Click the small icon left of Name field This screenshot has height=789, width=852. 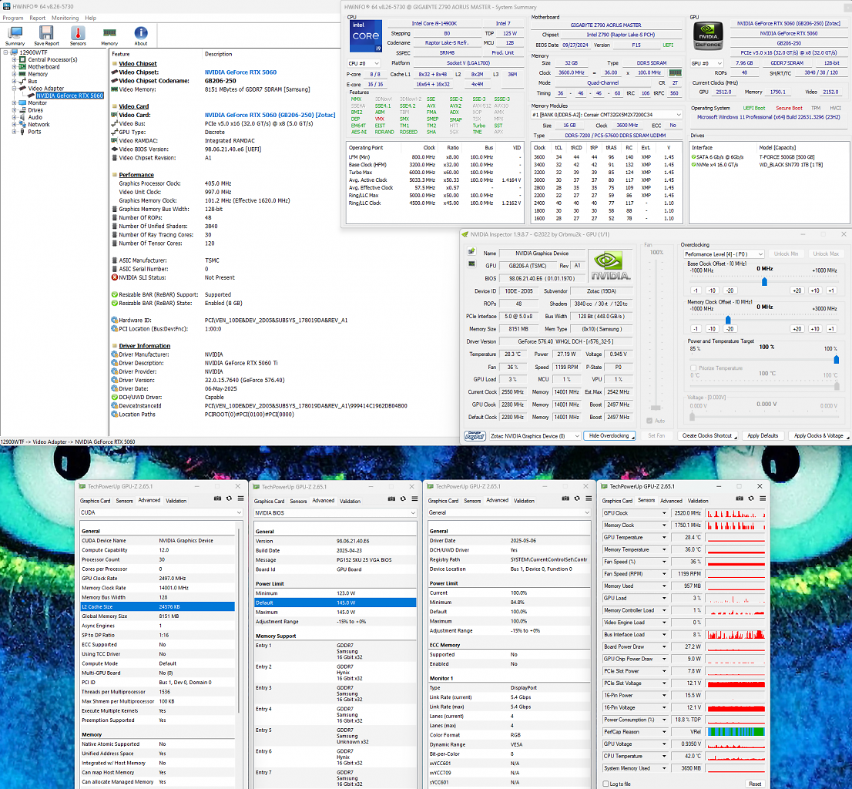[x=471, y=252]
